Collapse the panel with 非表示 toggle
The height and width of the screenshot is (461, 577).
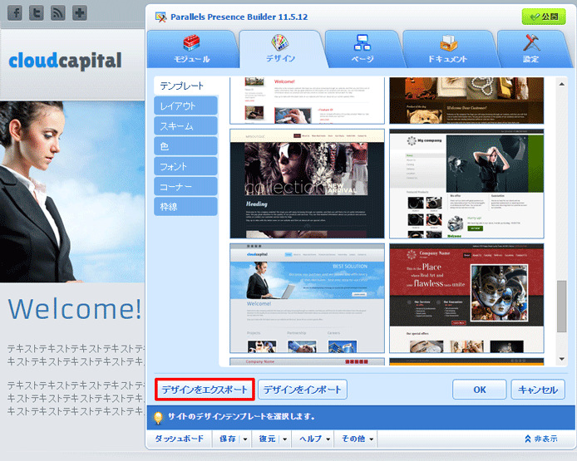540,439
